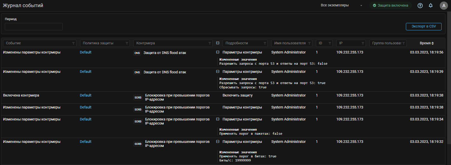Click filter icon in Подробности column
The width and height of the screenshot is (451, 165).
(265, 43)
